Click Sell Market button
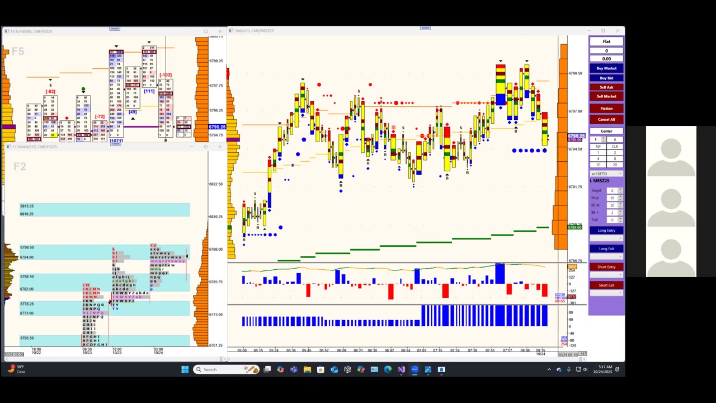Screen dimensions: 716x403 606,96
